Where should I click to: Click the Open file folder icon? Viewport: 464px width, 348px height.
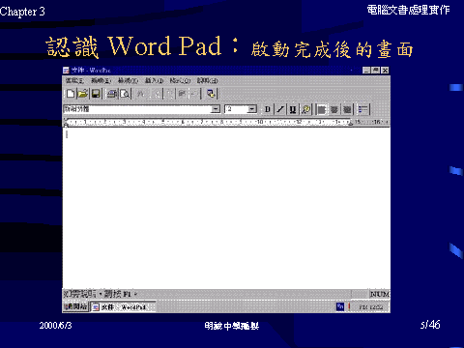point(83,94)
